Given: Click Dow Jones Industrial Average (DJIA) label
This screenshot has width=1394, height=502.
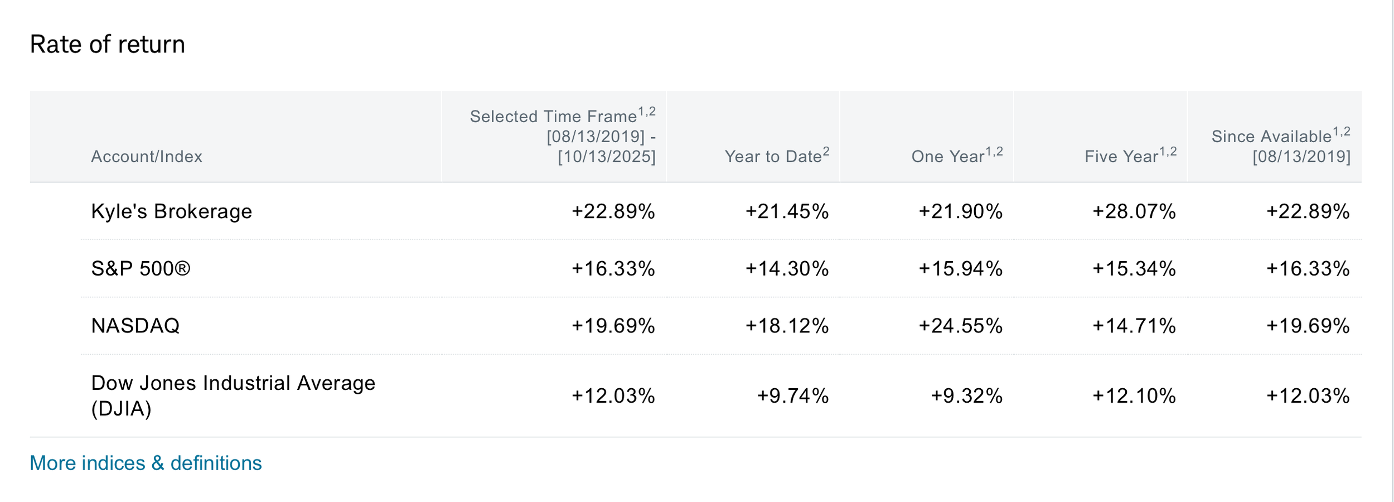Looking at the screenshot, I should click(233, 395).
